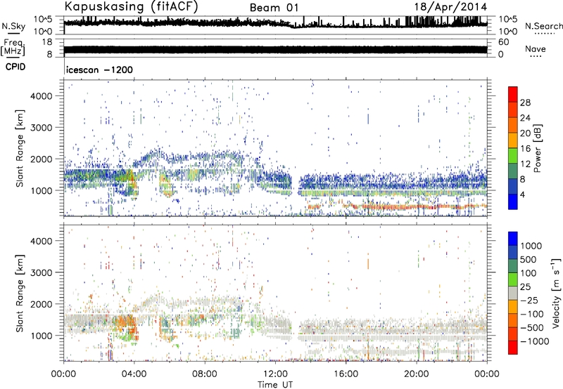Viewport: 563px width, 389px height.
Task: Click the gray Velocity segment between 25 and -25
Action: pos(513,293)
